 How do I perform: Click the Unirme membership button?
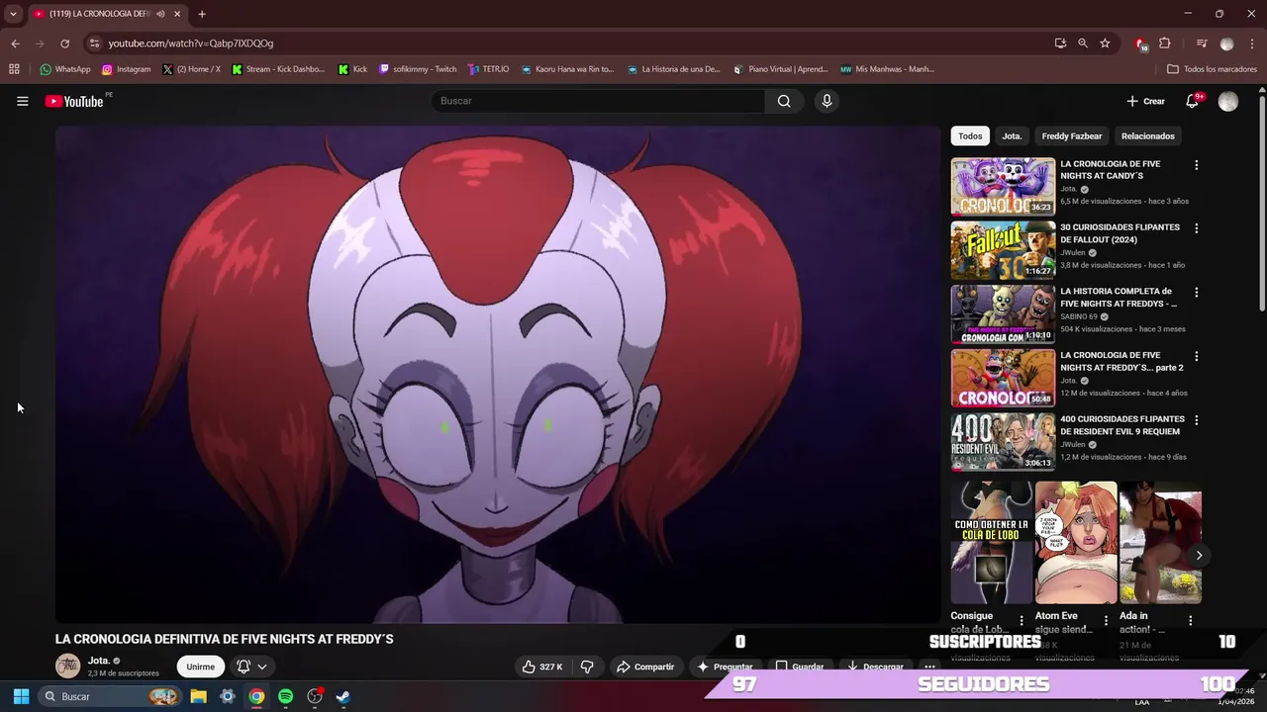[200, 667]
